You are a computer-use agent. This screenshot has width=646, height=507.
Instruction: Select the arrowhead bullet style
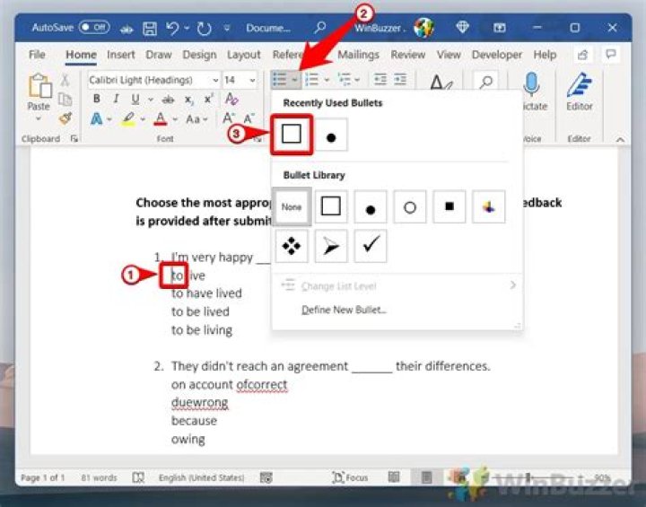coord(331,246)
